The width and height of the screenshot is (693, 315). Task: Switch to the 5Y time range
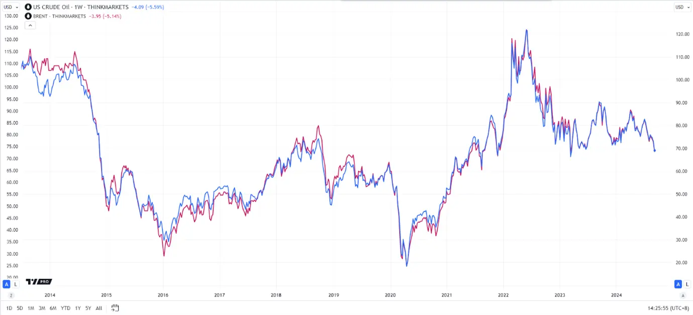(88, 308)
